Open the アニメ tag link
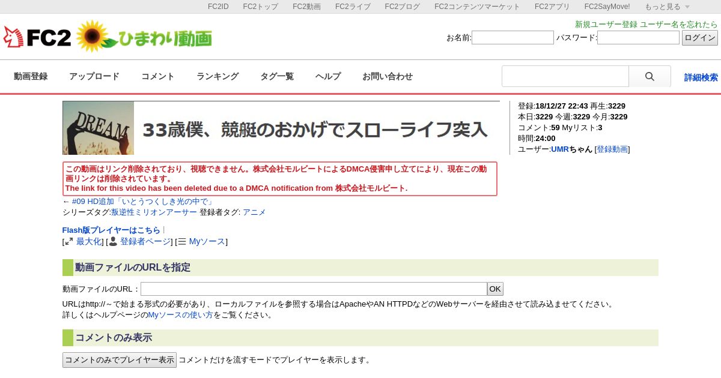 254,212
